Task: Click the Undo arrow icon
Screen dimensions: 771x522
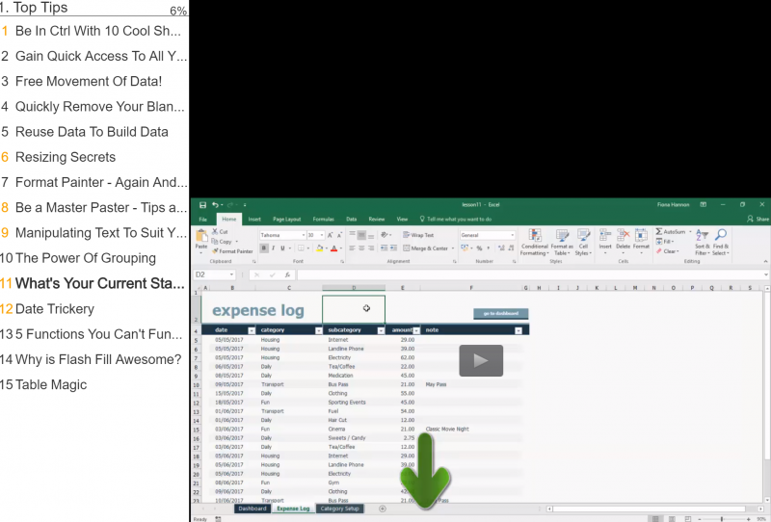Action: [x=215, y=205]
